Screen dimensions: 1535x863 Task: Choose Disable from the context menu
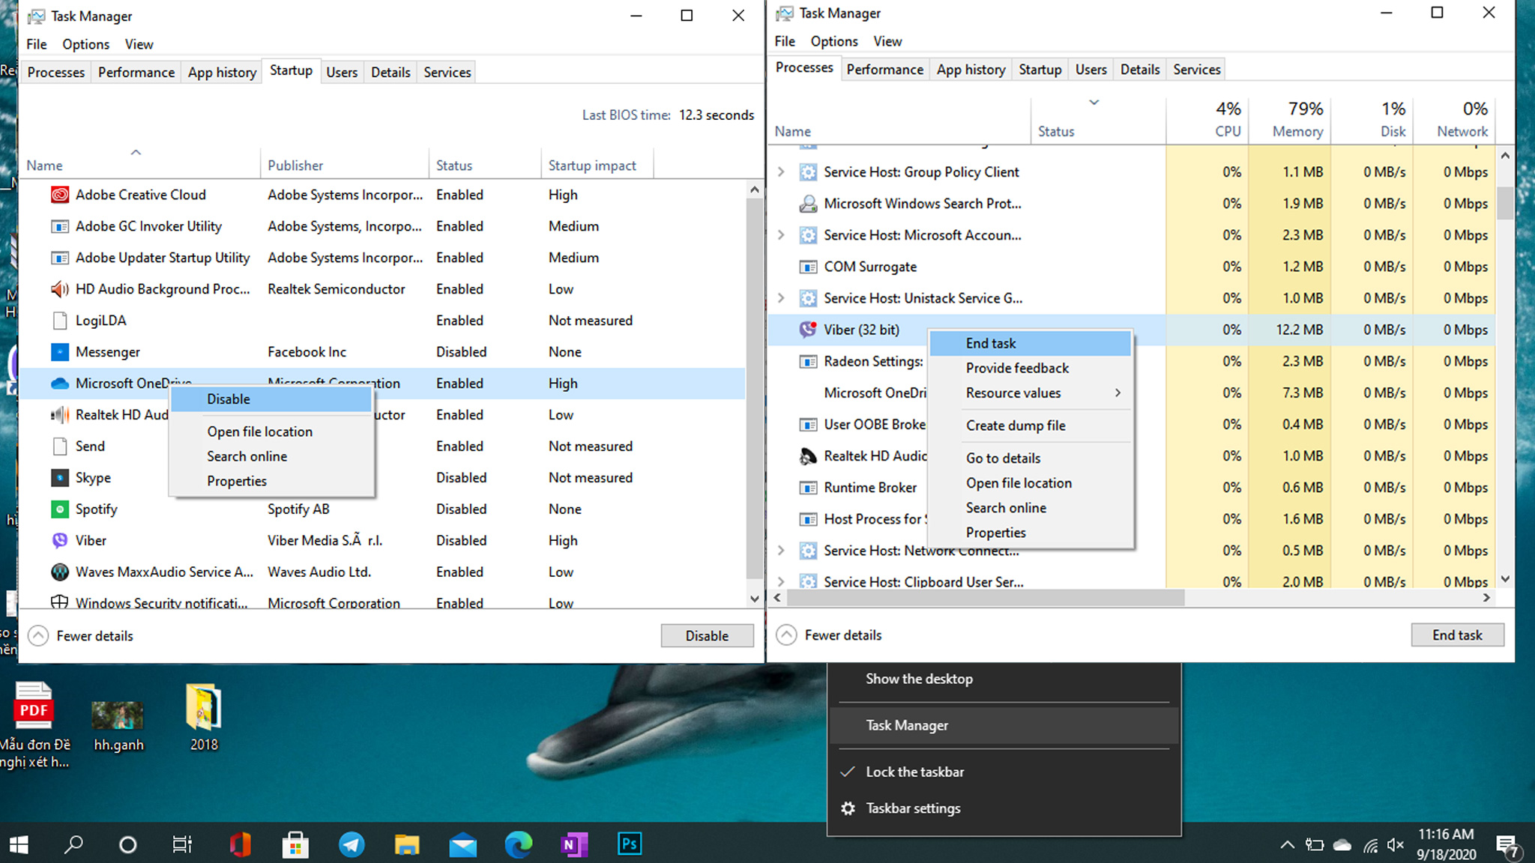(229, 399)
